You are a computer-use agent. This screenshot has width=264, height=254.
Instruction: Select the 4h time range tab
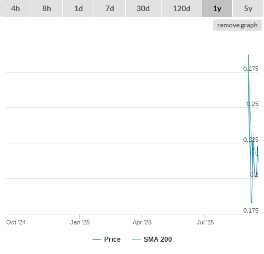tap(16, 8)
